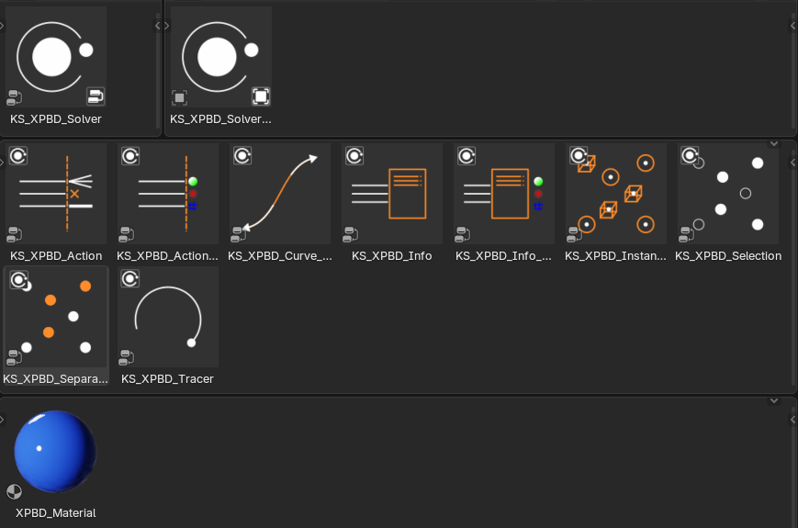This screenshot has height=528, width=798.
Task: Select the KS_XPBD_Curve_... arrow asset
Action: 280,194
